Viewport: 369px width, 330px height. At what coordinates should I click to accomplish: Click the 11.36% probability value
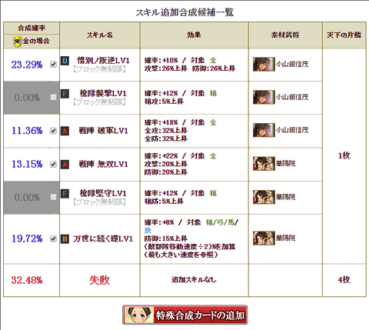pyautogui.click(x=27, y=131)
